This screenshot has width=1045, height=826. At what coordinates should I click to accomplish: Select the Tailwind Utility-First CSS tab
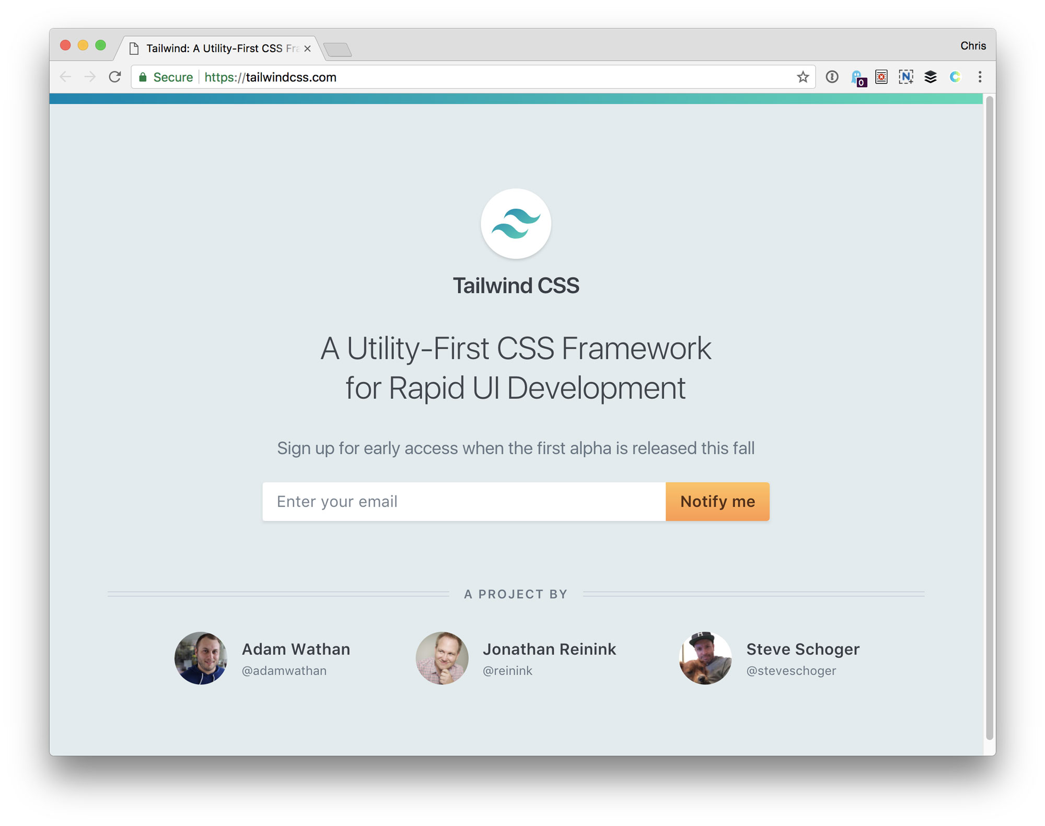219,49
